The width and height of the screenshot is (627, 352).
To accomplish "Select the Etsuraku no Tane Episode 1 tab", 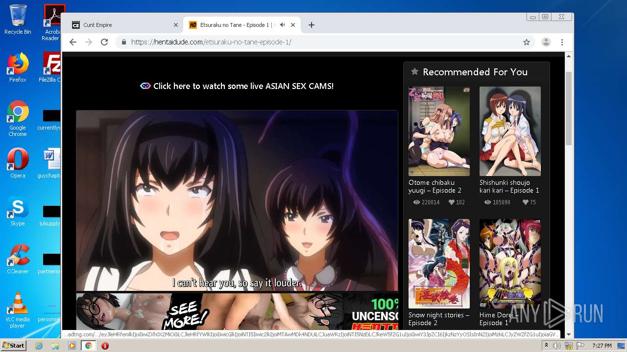I will 242,25.
